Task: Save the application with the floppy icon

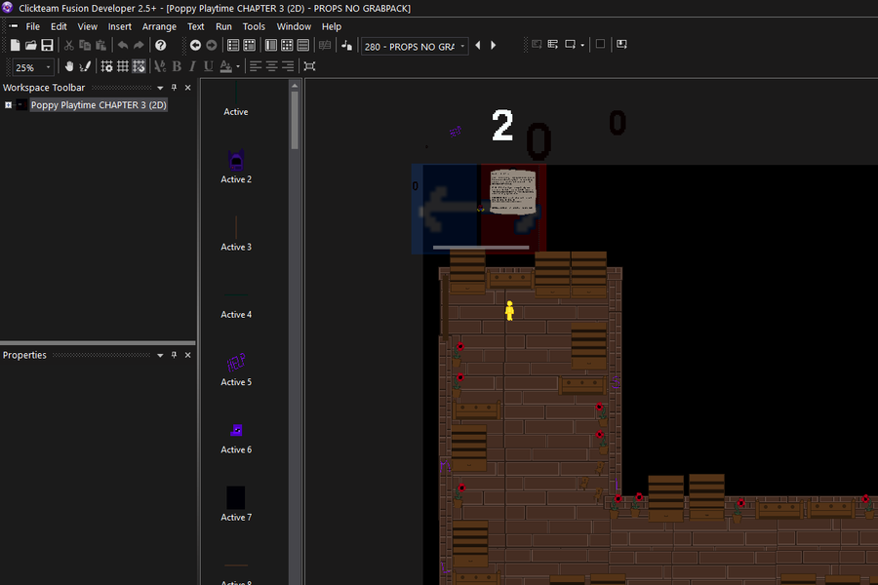Action: (47, 46)
